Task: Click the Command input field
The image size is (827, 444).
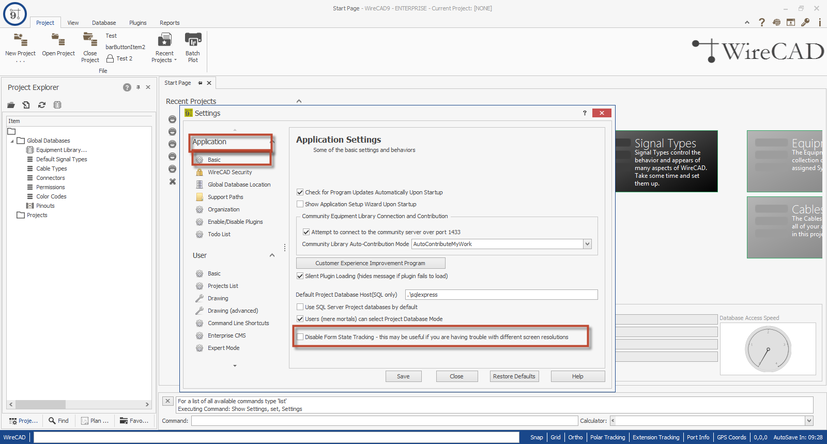Action: (x=385, y=421)
